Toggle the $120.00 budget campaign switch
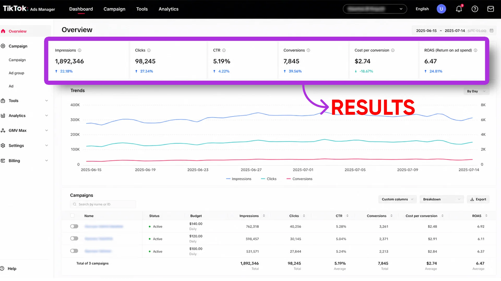Image resolution: width=501 pixels, height=281 pixels. point(74,239)
